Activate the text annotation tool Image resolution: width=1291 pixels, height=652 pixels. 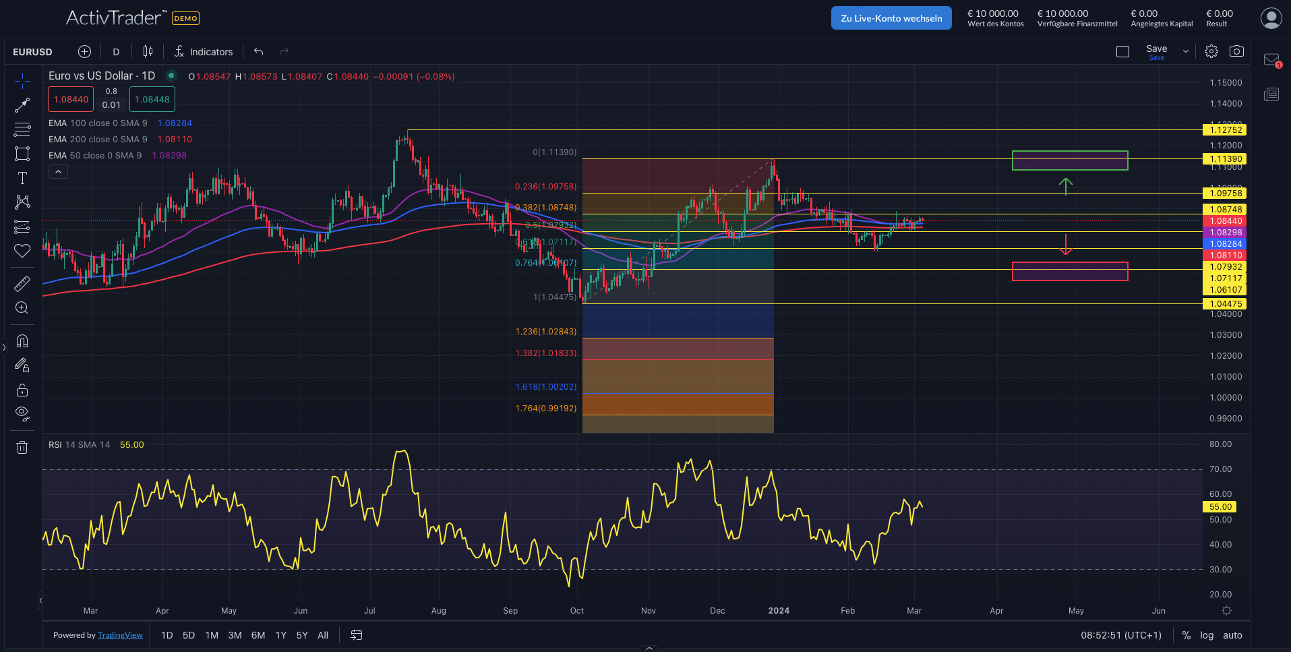tap(22, 177)
